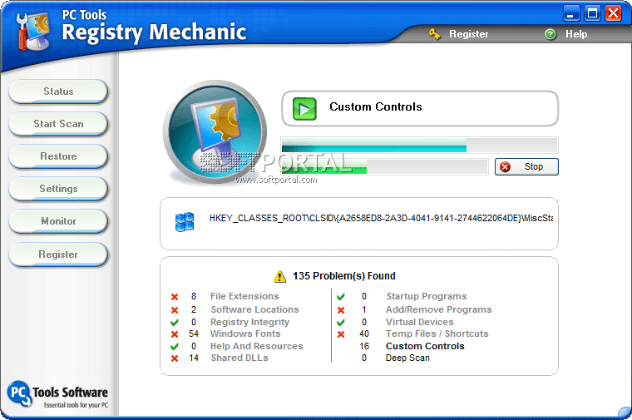Open the Restore section
This screenshot has height=420, width=632.
click(x=58, y=156)
